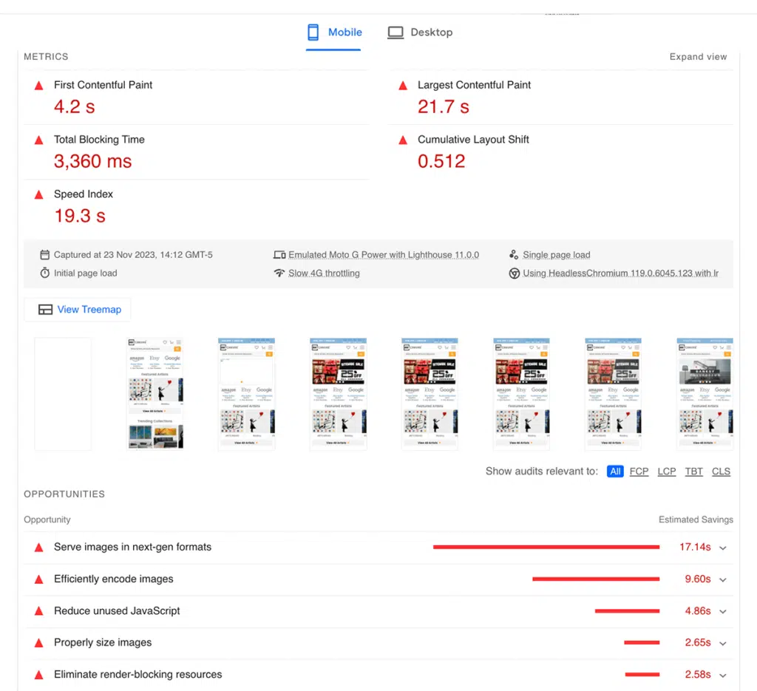Click the Chromium globe icon near HeadlessChromium version
Viewport: 757px width, 691px height.
tap(515, 273)
